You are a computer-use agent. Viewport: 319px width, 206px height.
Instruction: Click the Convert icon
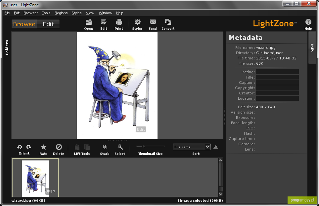coord(168,22)
